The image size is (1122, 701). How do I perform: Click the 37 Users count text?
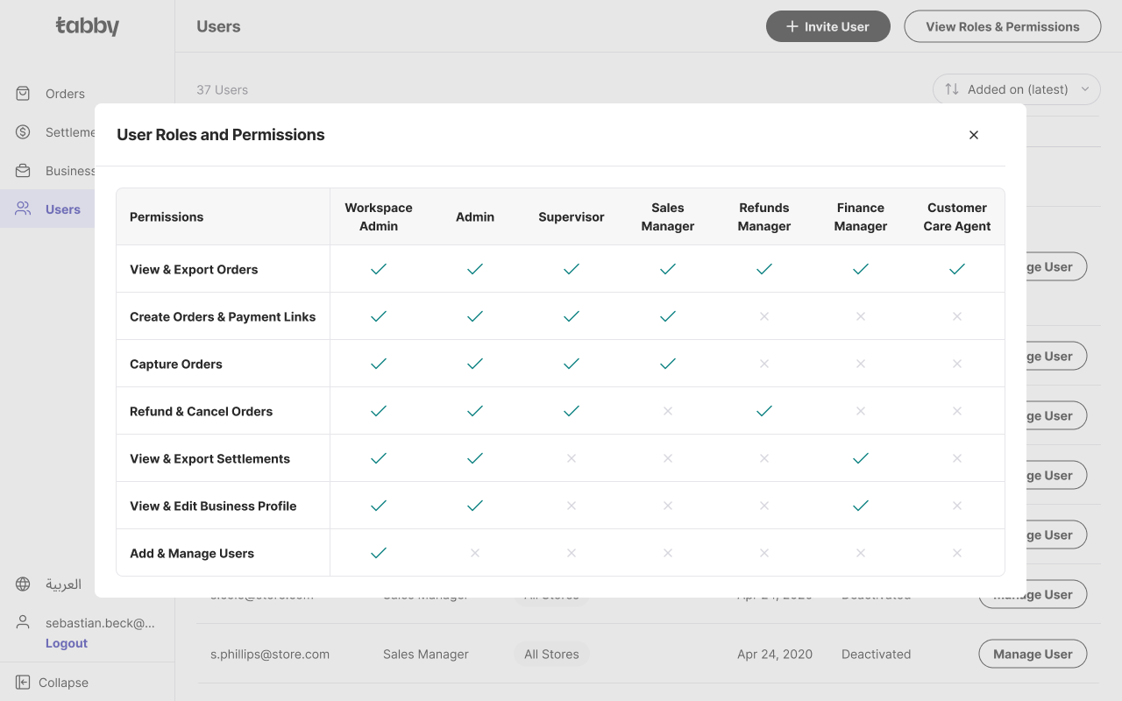point(222,89)
